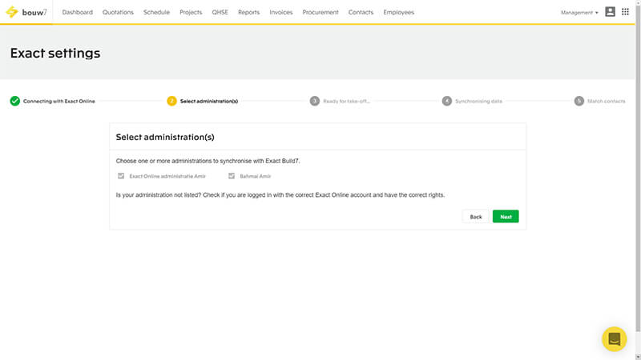The width and height of the screenshot is (641, 360).
Task: Click the bouw7 logo
Action: 26,12
